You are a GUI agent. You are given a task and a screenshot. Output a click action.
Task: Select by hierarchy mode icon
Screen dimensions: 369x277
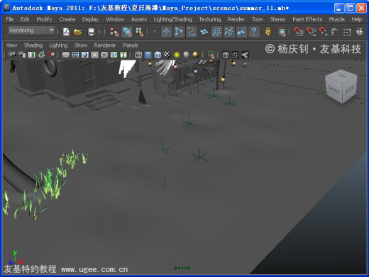pyautogui.click(x=114, y=32)
